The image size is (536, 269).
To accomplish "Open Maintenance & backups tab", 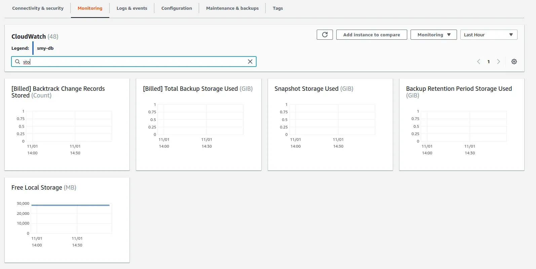I will click(x=232, y=8).
